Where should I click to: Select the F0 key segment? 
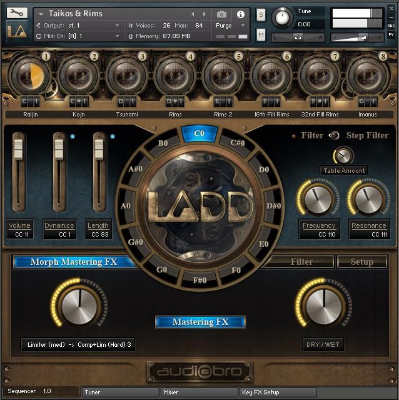[x=236, y=270]
